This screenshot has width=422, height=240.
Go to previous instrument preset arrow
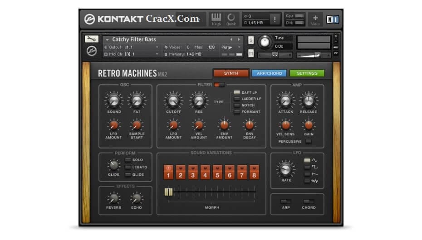(x=231, y=39)
